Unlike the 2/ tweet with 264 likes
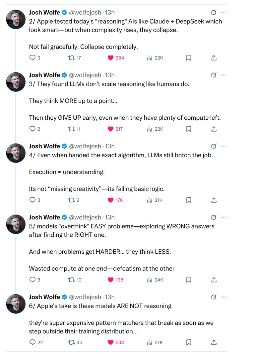 (x=111, y=58)
